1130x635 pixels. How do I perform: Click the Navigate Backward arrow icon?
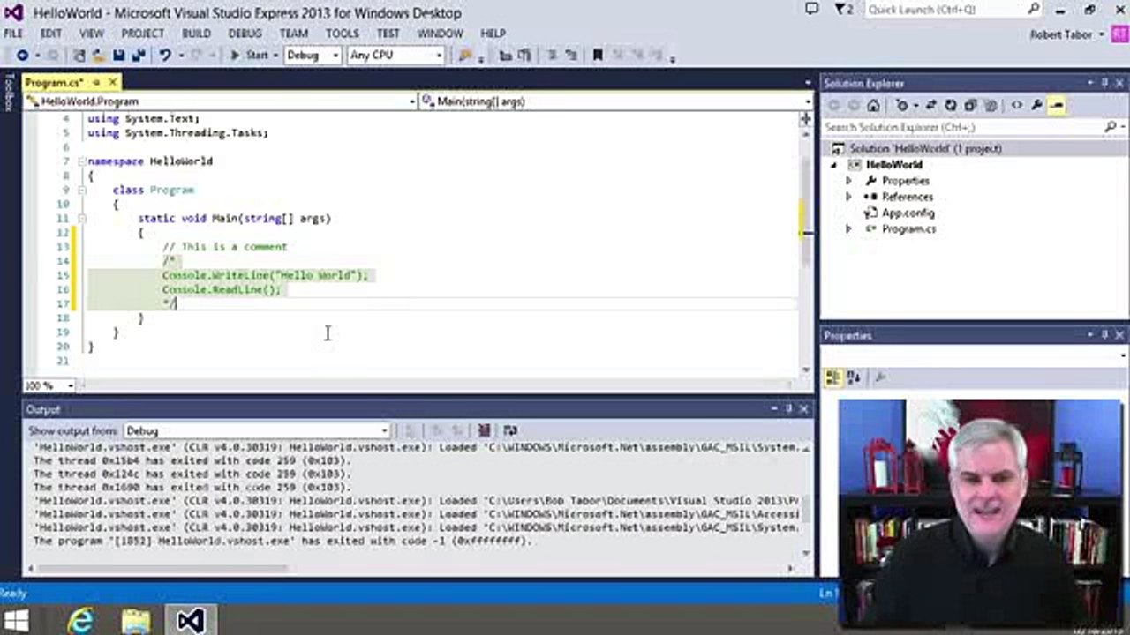(x=22, y=56)
